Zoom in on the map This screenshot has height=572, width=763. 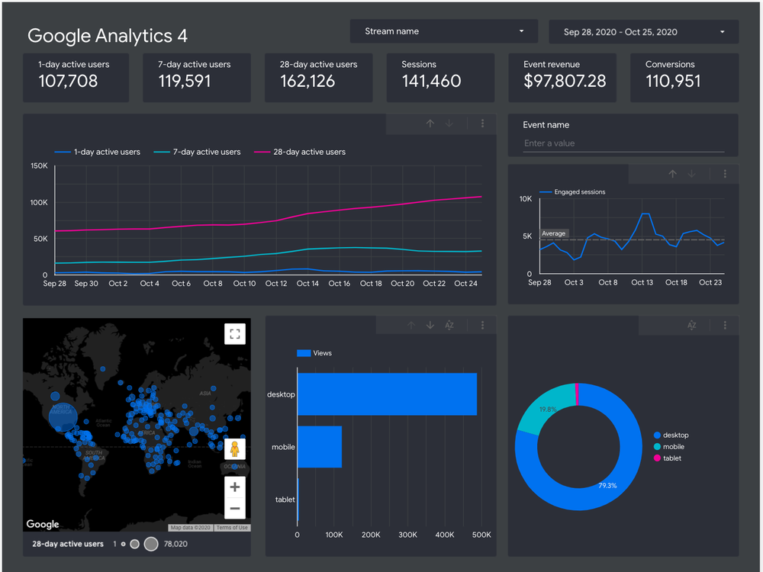pyautogui.click(x=234, y=487)
